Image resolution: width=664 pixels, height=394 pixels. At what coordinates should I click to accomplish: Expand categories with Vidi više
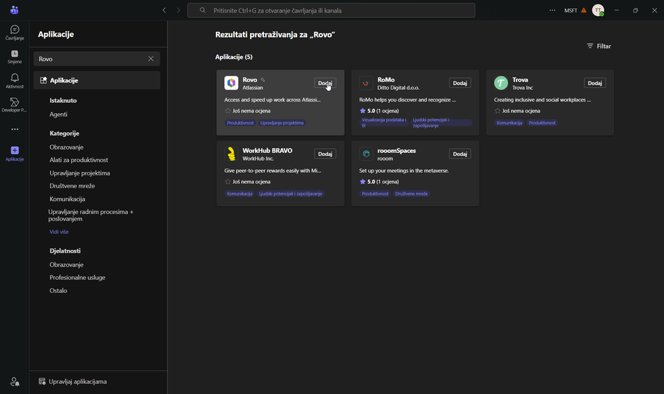click(x=59, y=232)
